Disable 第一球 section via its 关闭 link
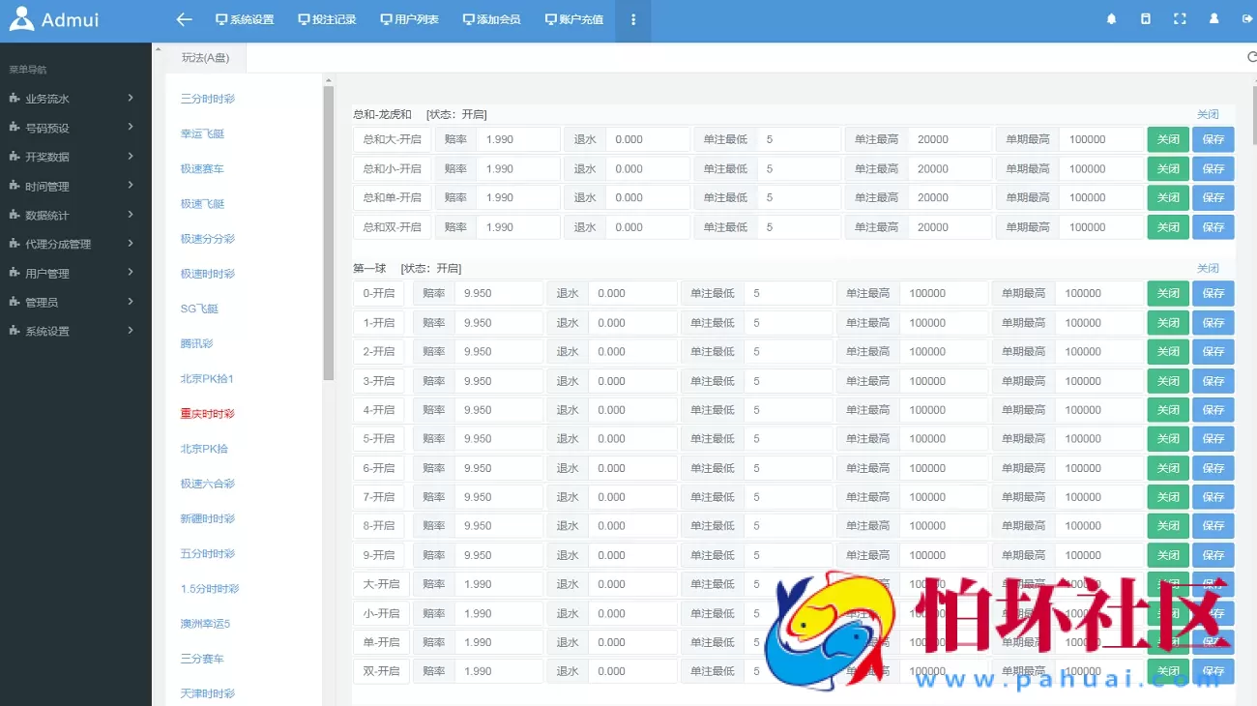This screenshot has width=1257, height=706. click(1208, 268)
